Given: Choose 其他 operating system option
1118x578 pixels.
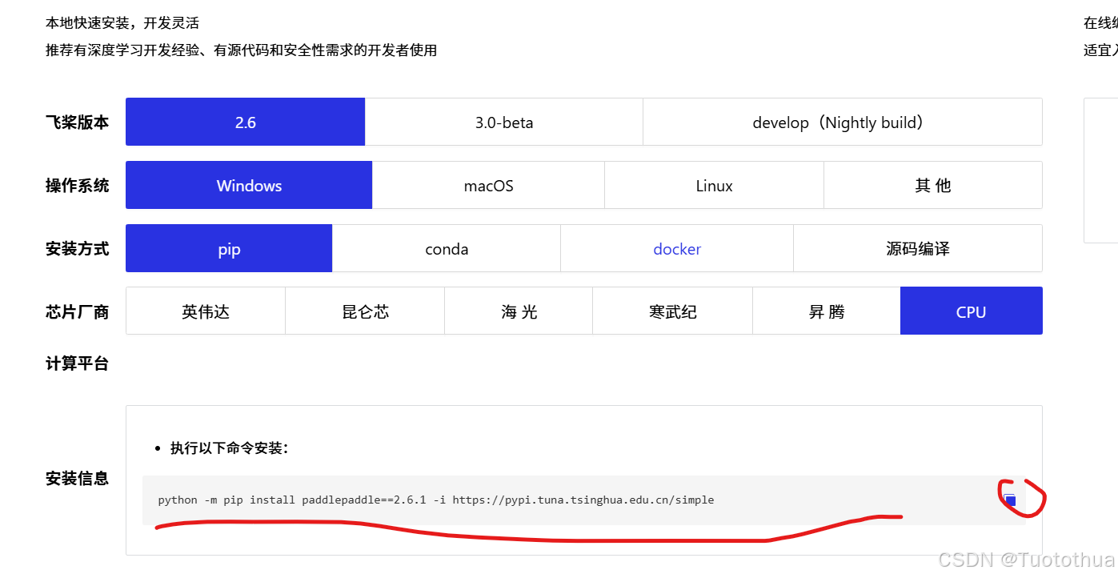Looking at the screenshot, I should click(x=932, y=185).
